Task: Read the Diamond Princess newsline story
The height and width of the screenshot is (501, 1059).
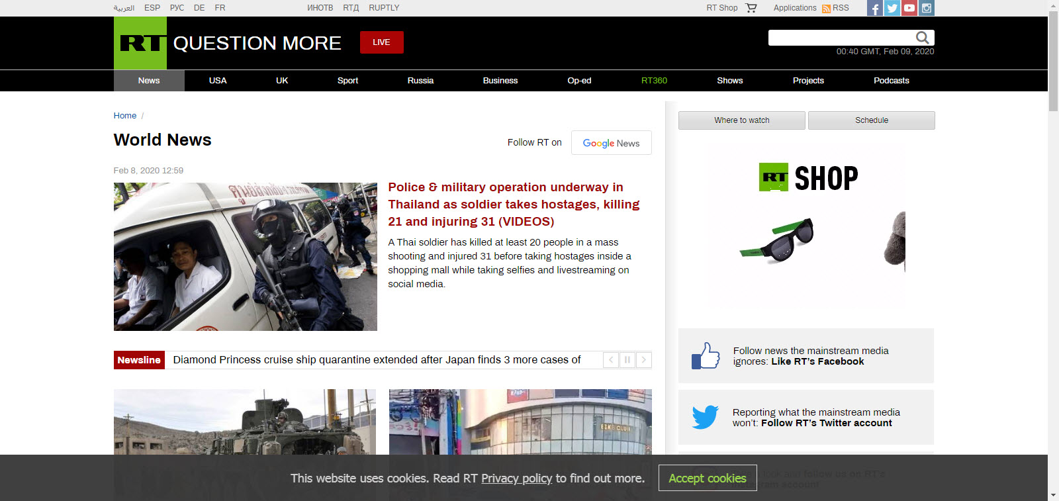Action: 377,360
